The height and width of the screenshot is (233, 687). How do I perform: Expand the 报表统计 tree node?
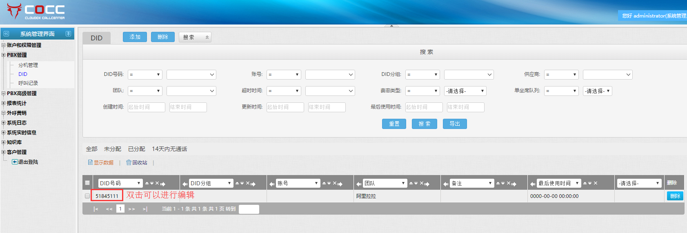(x=4, y=103)
